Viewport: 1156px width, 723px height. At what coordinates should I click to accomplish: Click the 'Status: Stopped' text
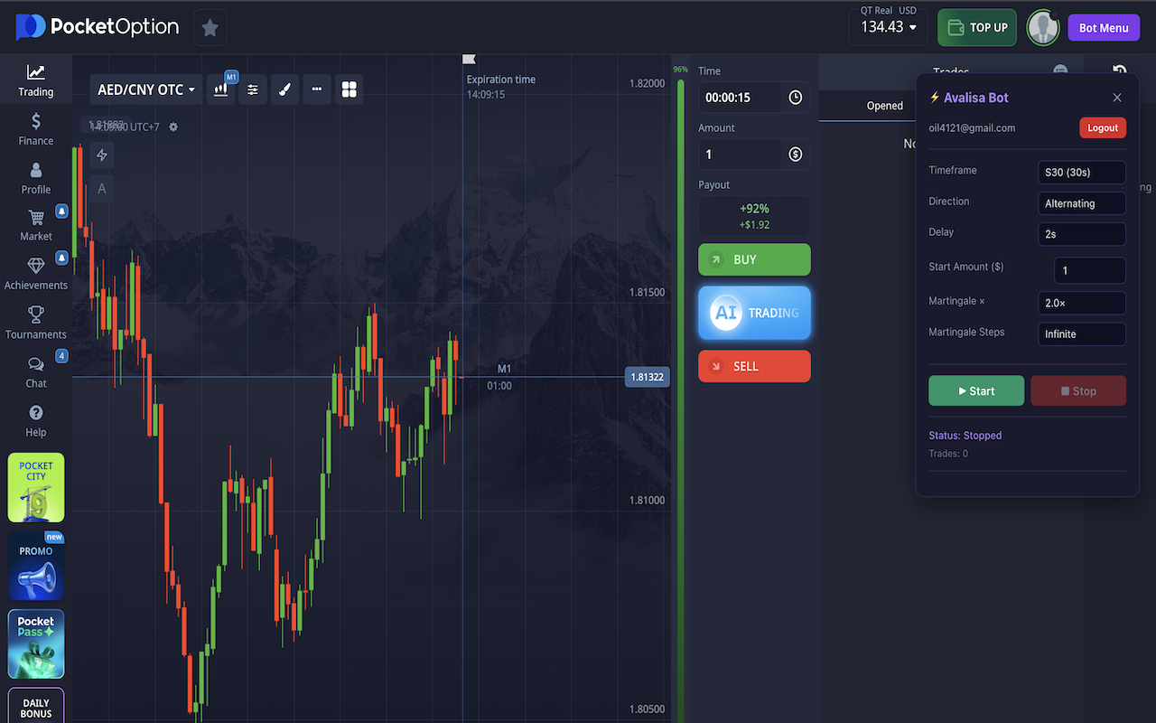[965, 436]
